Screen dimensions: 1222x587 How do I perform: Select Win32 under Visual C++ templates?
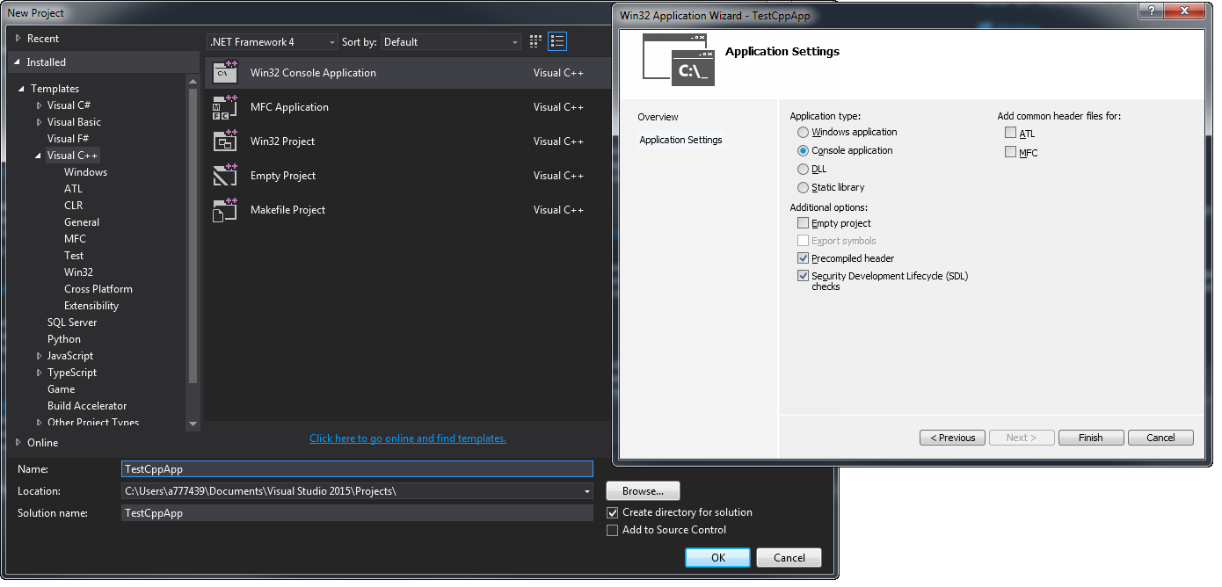(x=78, y=272)
